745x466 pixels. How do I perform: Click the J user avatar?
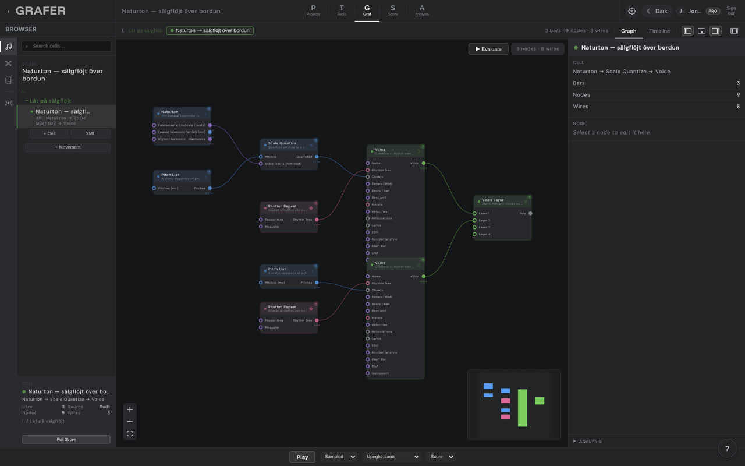(x=680, y=11)
